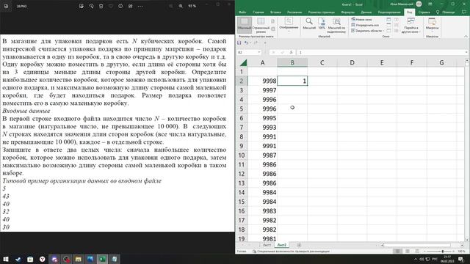Select Normal view (Обычный) in Excel ribbon
This screenshot has height=264, width=470.
click(x=245, y=24)
